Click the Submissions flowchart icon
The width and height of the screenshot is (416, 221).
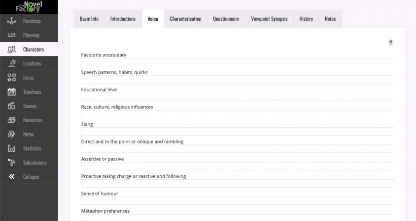11,163
